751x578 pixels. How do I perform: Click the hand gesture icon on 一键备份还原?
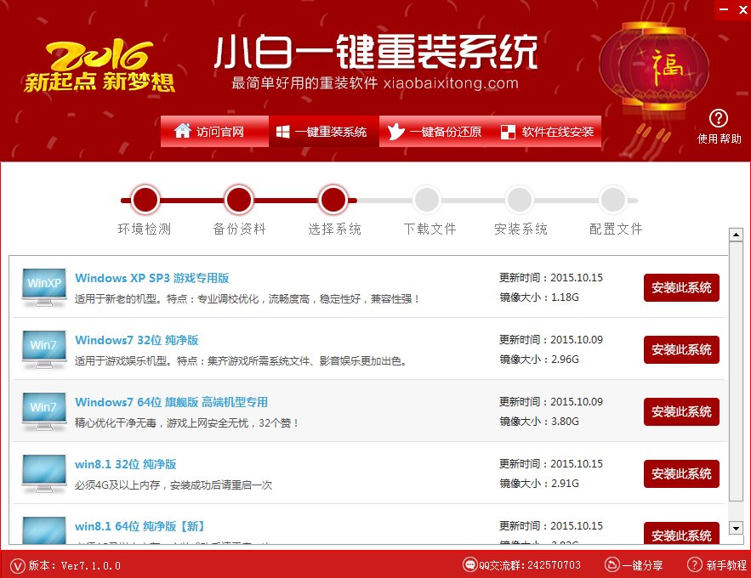394,131
